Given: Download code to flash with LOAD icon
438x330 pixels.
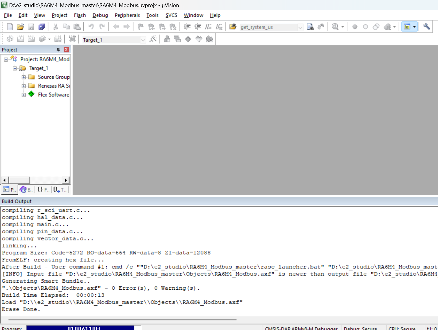Looking at the screenshot, I should pyautogui.click(x=72, y=39).
